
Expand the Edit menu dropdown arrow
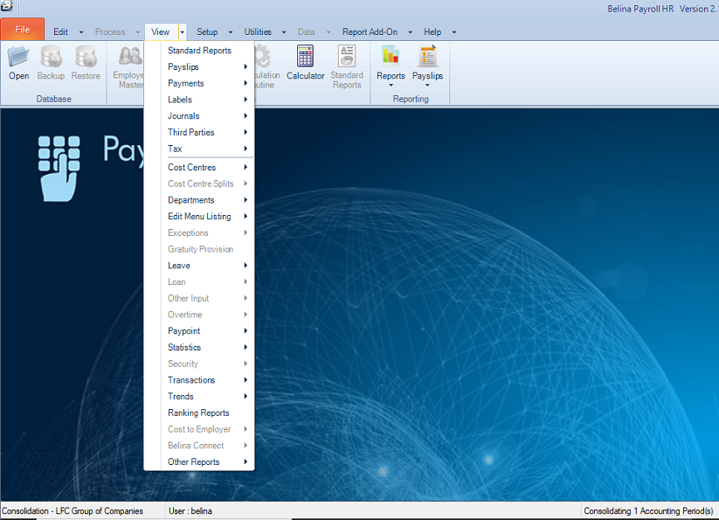[x=81, y=32]
